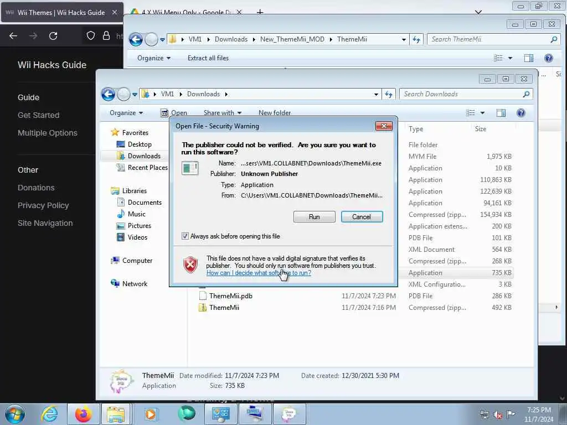Open 'How can I decide what software to run?' link

[259, 273]
